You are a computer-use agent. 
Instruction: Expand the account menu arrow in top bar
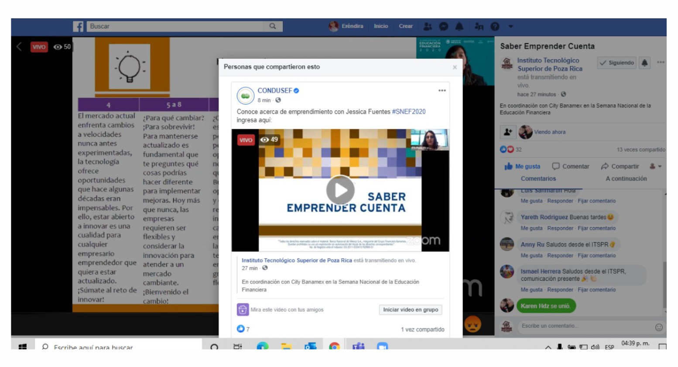click(x=510, y=27)
